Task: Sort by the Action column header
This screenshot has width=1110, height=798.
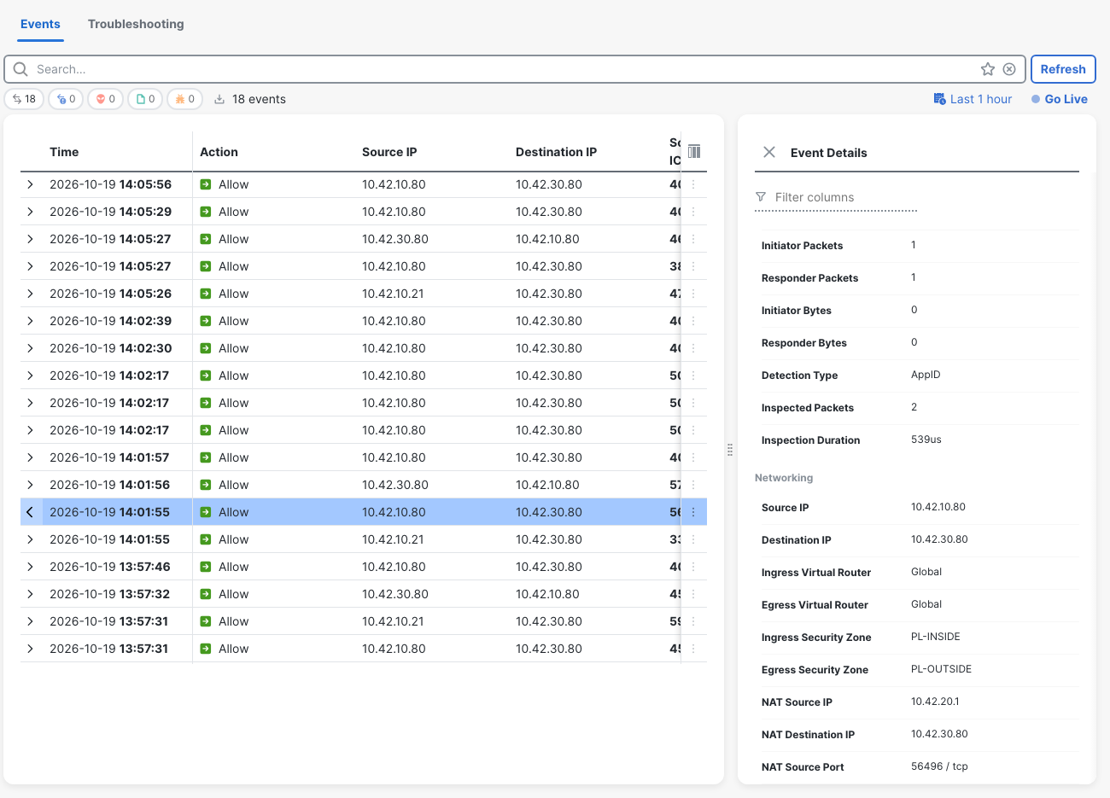Action: (219, 152)
